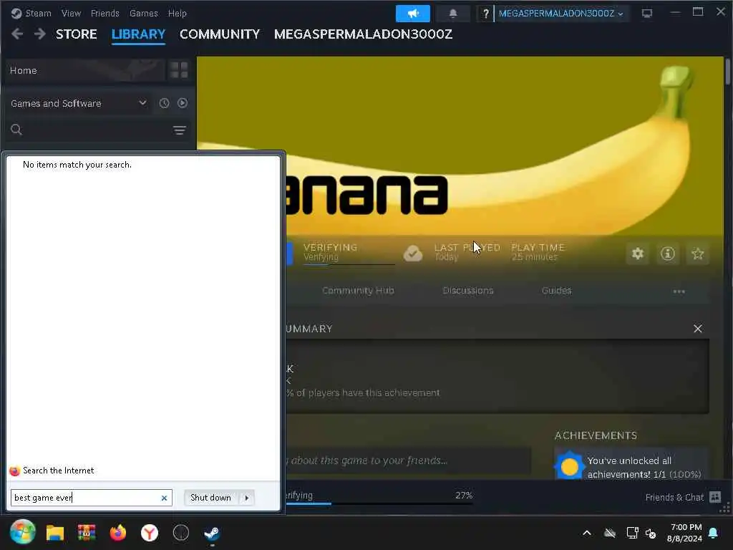Clear the Start menu search text
733x550 pixels.
(164, 498)
